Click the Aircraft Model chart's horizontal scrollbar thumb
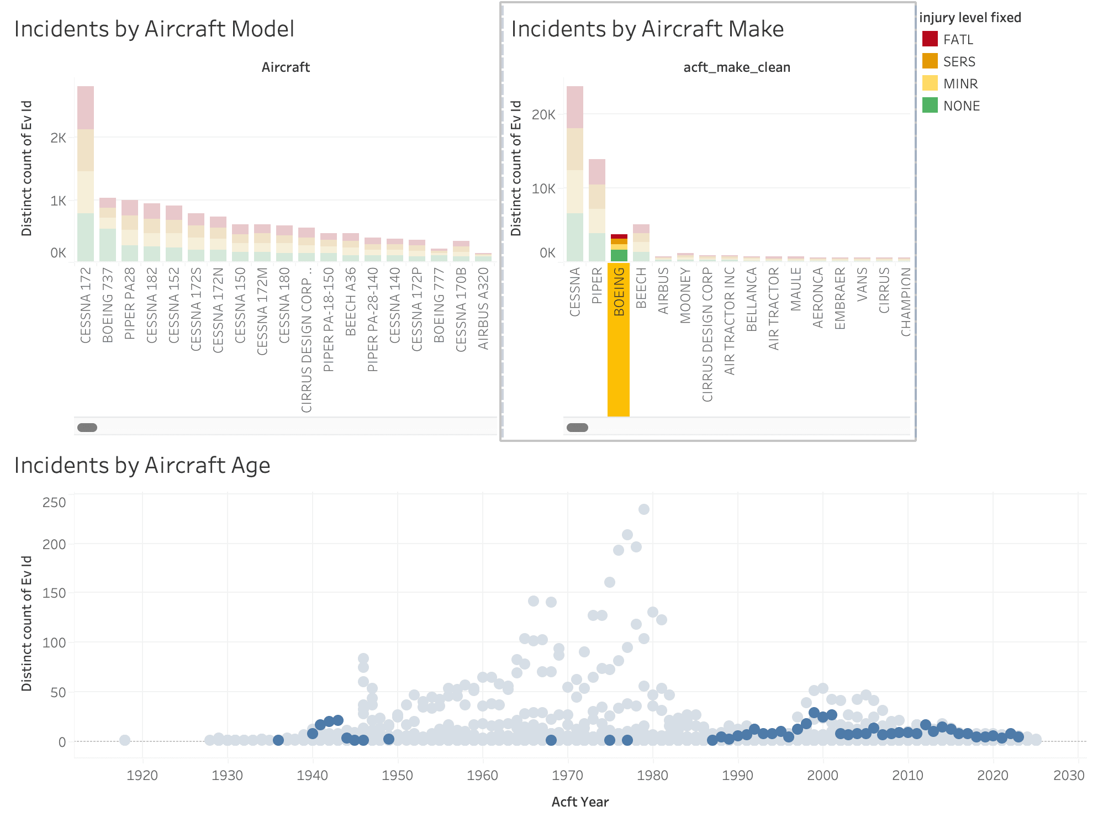Image resolution: width=1098 pixels, height=822 pixels. (x=87, y=427)
